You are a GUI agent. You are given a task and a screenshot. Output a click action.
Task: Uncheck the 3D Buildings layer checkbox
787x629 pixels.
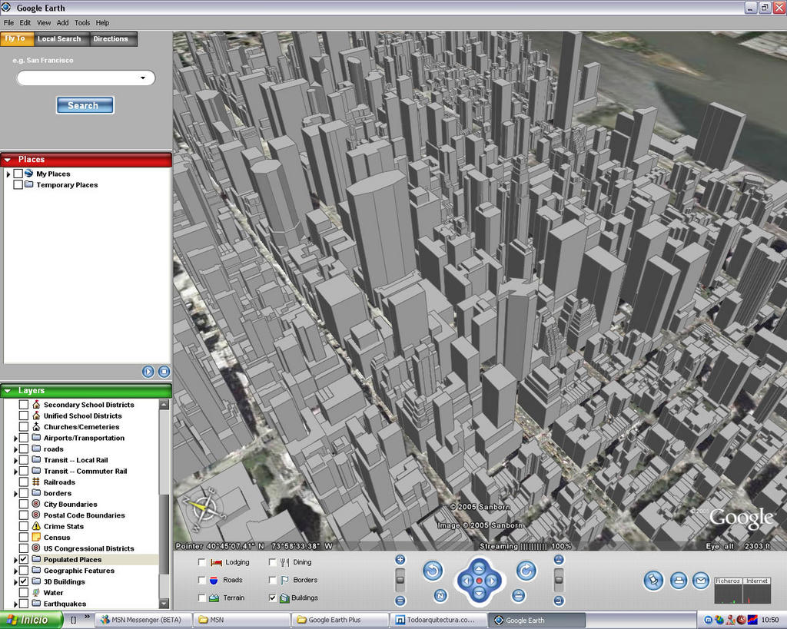[24, 581]
